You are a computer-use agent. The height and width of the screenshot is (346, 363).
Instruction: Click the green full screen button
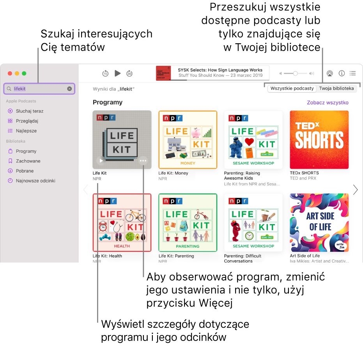point(24,73)
